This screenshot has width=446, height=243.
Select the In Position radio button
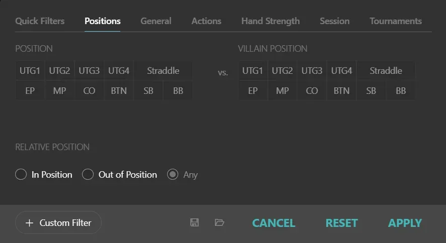click(x=21, y=175)
